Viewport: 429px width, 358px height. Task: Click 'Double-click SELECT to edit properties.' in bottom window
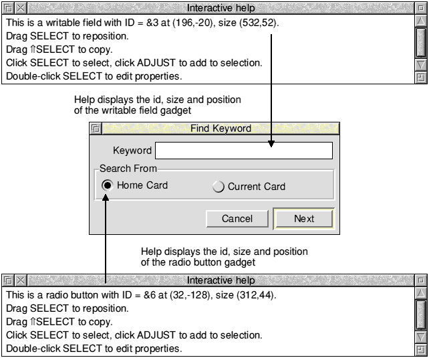pos(94,349)
